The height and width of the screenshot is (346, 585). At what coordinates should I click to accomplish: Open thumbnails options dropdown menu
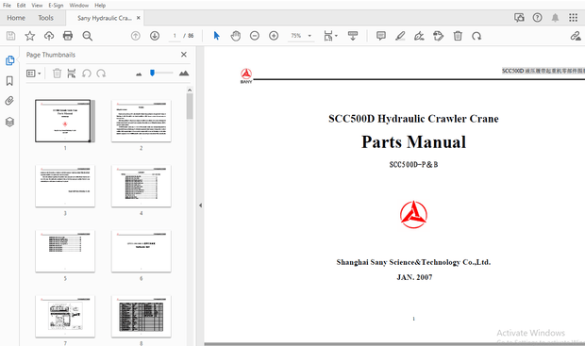(34, 74)
